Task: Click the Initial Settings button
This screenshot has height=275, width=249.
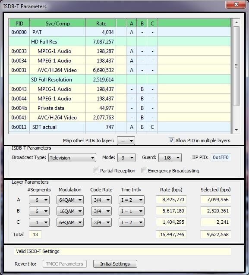Action: pyautogui.click(x=115, y=264)
